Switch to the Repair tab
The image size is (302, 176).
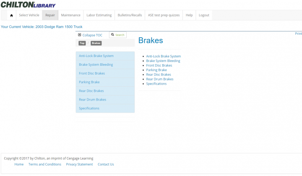click(50, 15)
